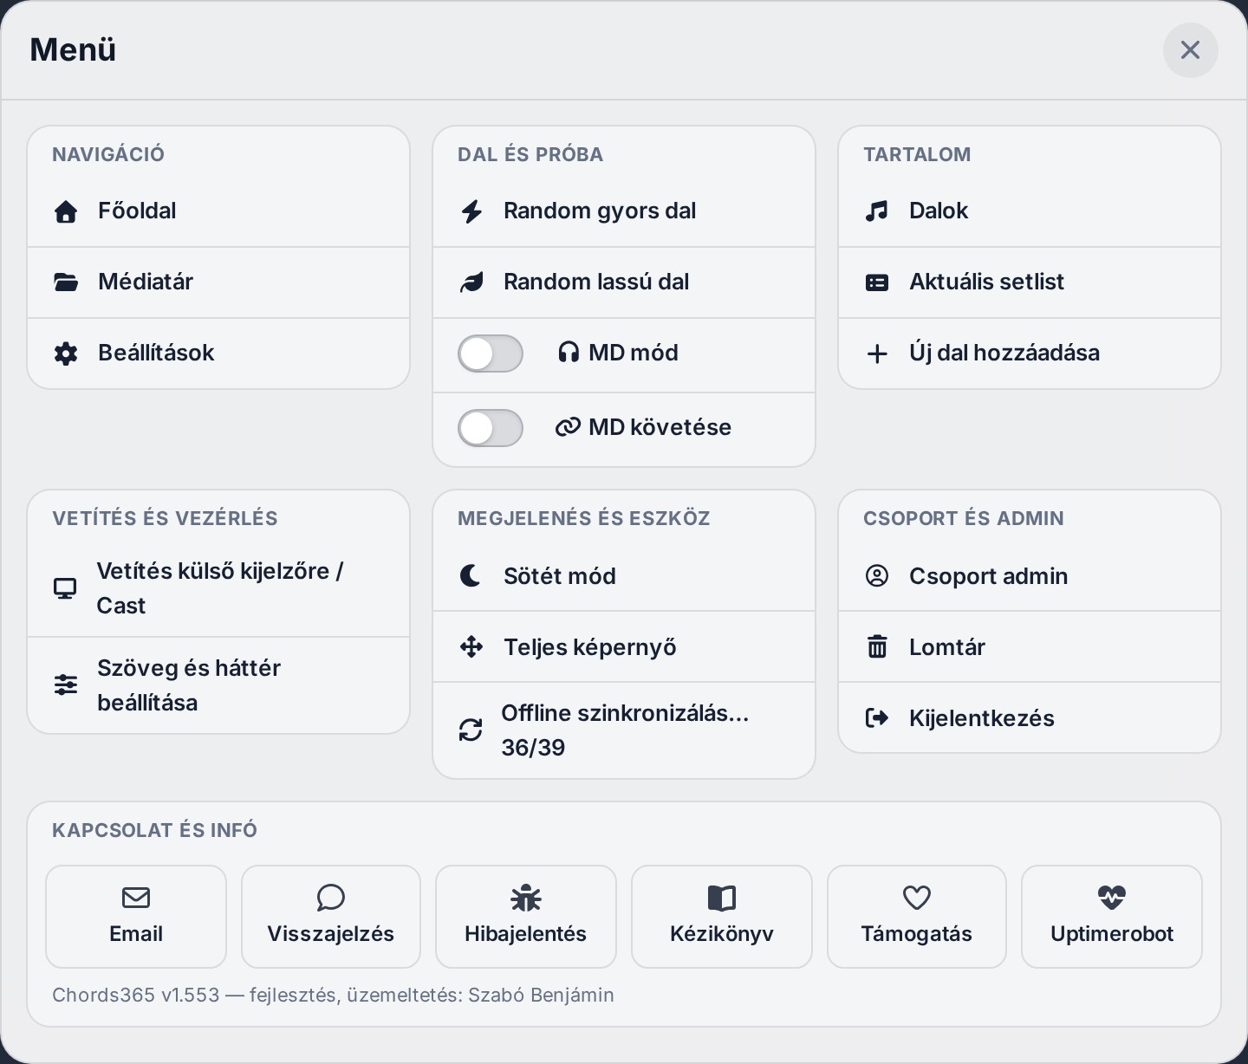Click the bug icon above Hibajelentés
The image size is (1248, 1064).
[526, 898]
